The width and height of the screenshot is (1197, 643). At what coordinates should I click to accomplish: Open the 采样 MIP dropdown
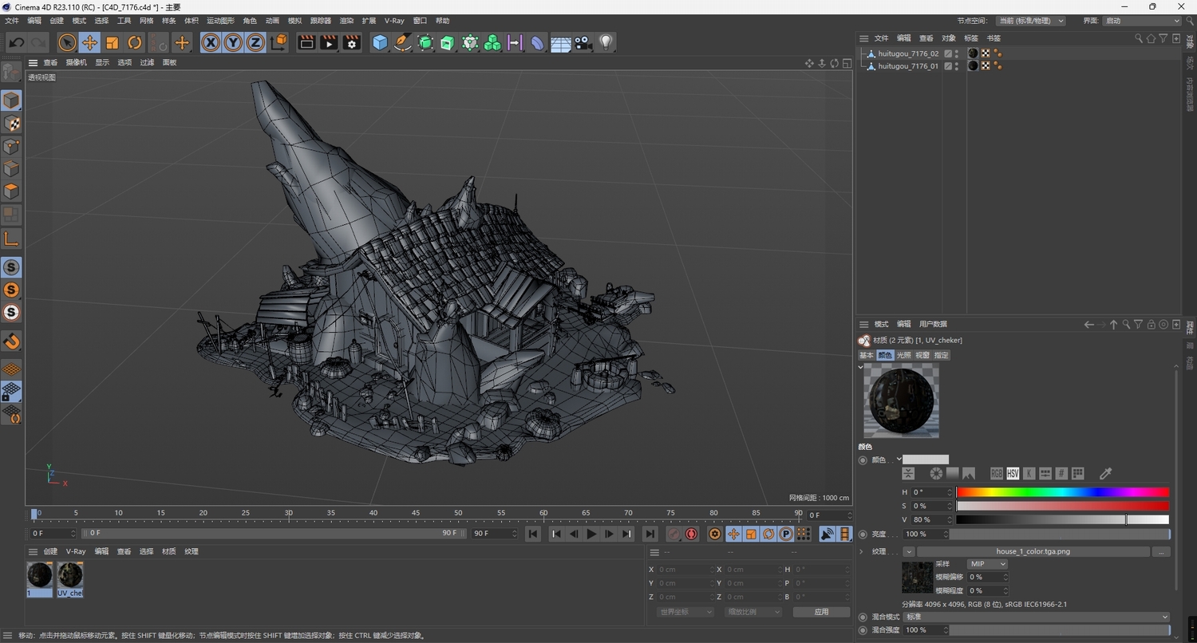pyautogui.click(x=987, y=564)
